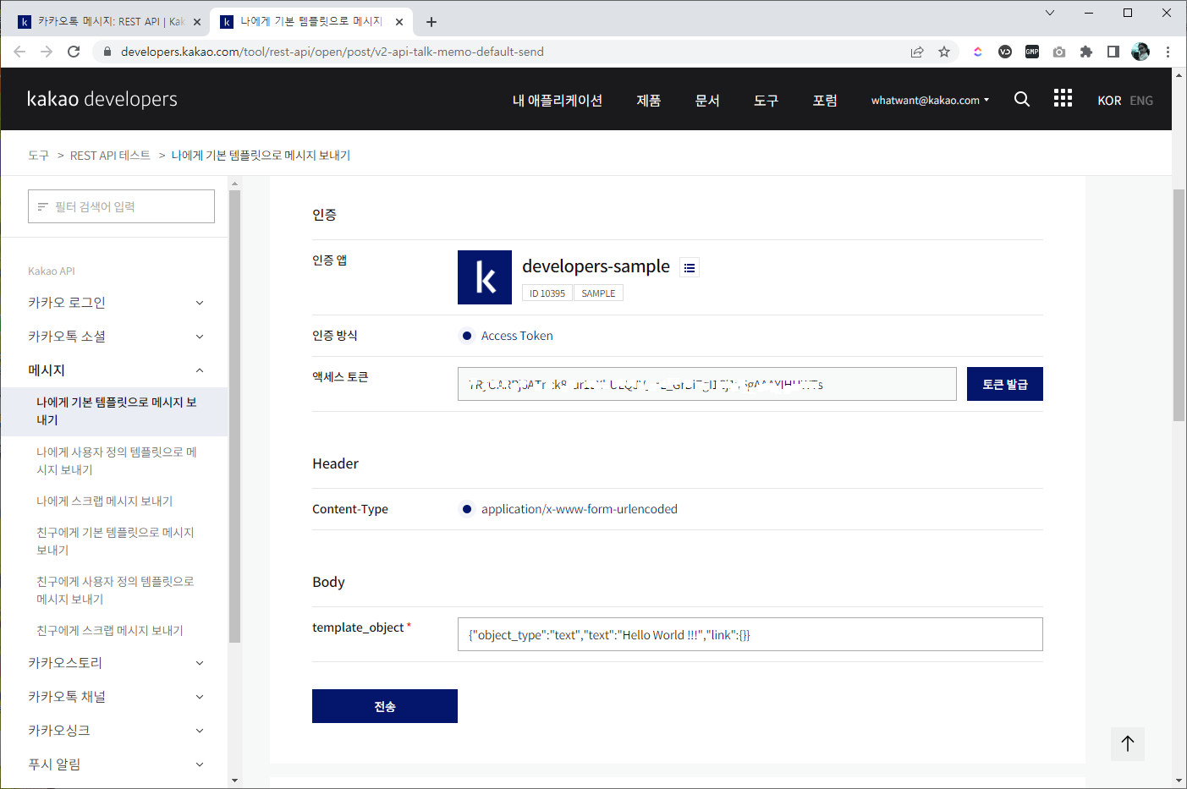
Task: Select 나에게 기본 템플릿으로 메시지 보내기 sidebar item
Action: 116,411
